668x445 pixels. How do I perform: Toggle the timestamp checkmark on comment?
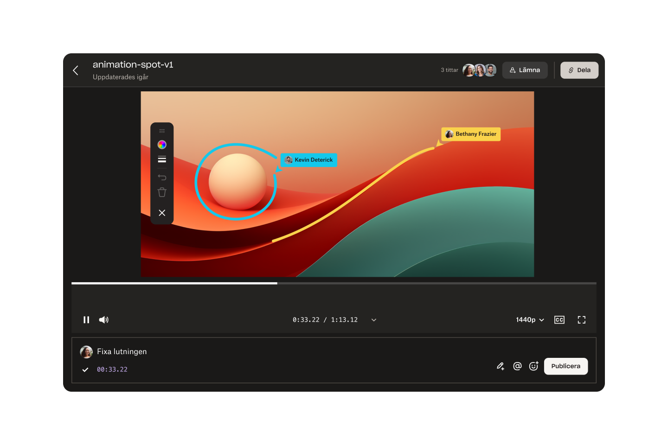85,370
